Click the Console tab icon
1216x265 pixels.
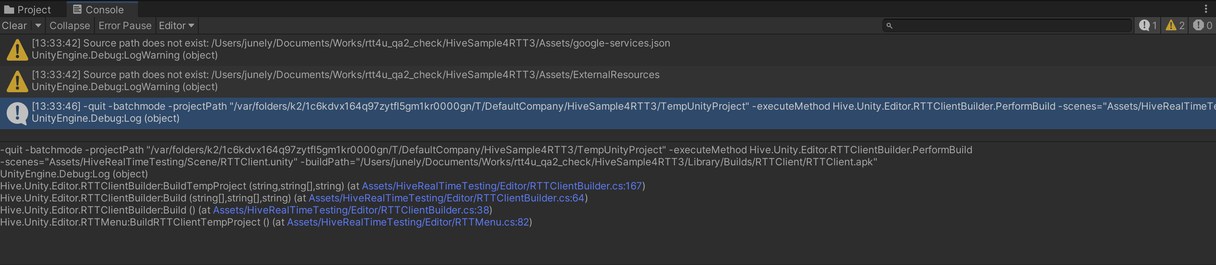tap(77, 10)
